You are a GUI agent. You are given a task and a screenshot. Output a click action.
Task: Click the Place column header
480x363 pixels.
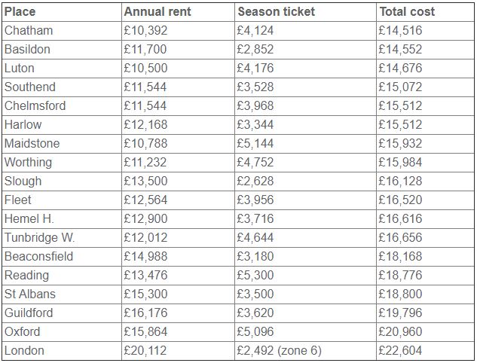tap(20, 11)
